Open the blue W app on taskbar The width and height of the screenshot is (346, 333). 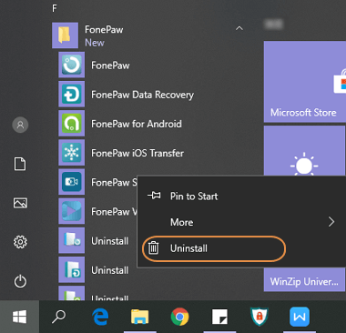(x=300, y=317)
